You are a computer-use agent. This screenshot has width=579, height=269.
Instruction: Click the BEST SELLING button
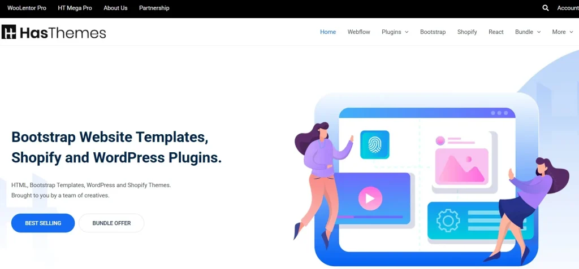coord(43,223)
